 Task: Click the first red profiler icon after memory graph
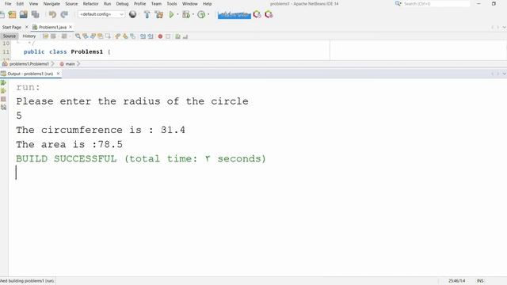(257, 14)
